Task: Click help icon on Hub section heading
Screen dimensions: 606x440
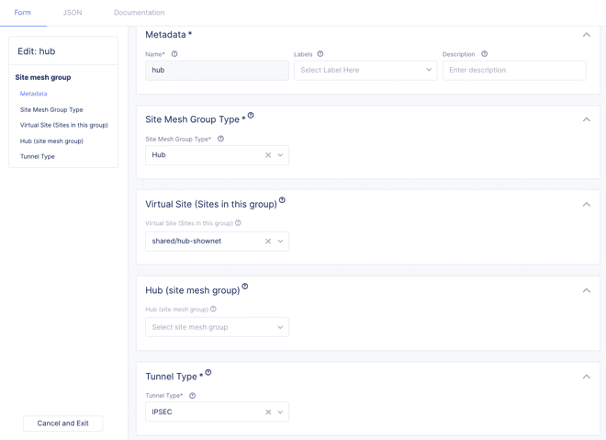Action: pos(245,287)
